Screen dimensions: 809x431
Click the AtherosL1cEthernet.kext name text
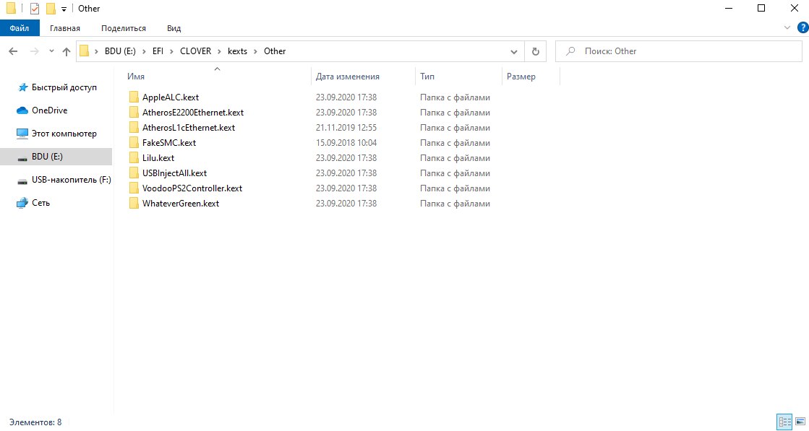click(189, 128)
